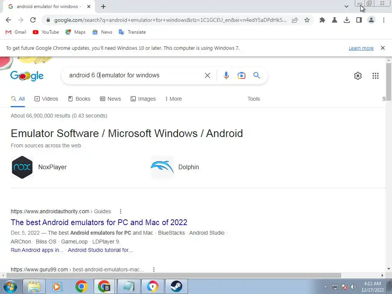
Task: Open the Run Android apps in sitelink
Action: 37,250
